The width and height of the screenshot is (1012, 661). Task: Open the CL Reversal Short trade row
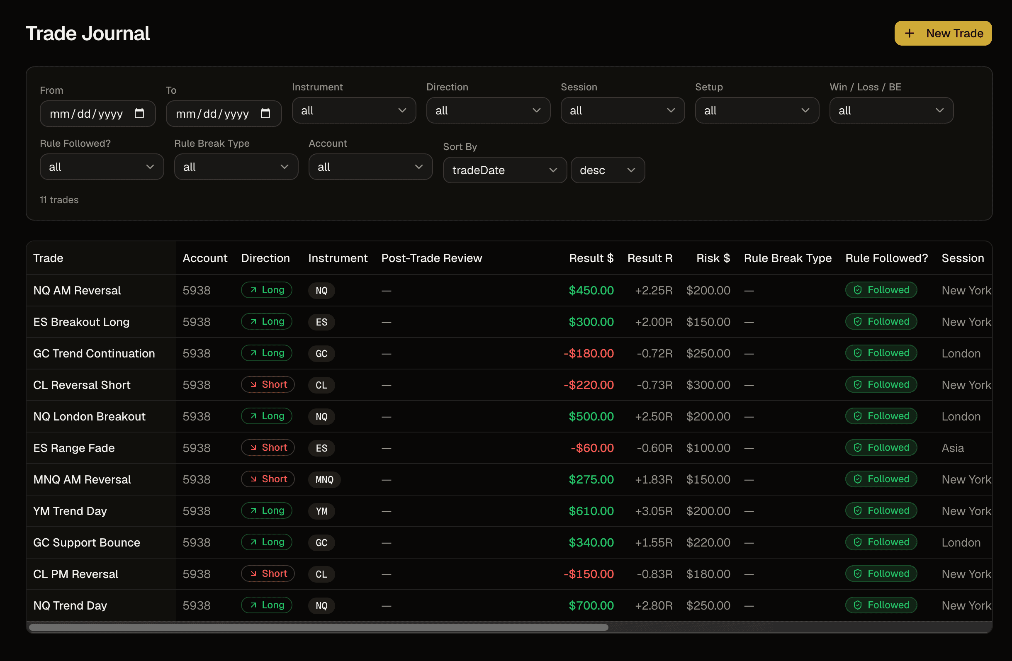pyautogui.click(x=509, y=385)
